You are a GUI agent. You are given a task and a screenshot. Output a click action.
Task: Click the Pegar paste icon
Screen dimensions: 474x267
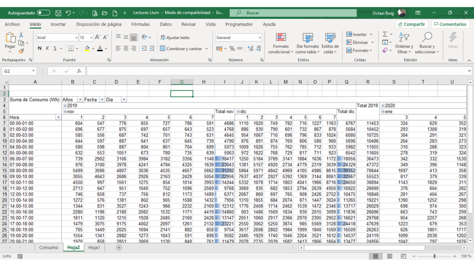(10, 38)
